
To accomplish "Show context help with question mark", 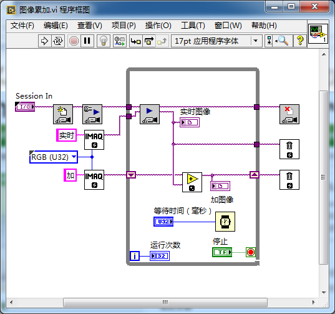I will (300, 41).
